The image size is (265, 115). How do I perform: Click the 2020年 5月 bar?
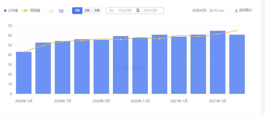(24, 73)
